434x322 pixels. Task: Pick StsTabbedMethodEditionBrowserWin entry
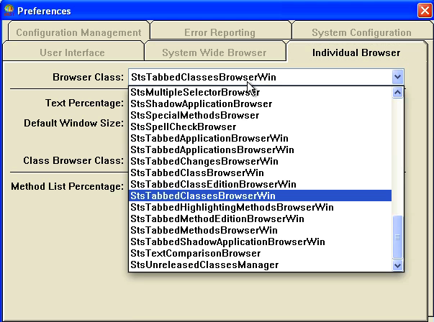[x=261, y=219]
